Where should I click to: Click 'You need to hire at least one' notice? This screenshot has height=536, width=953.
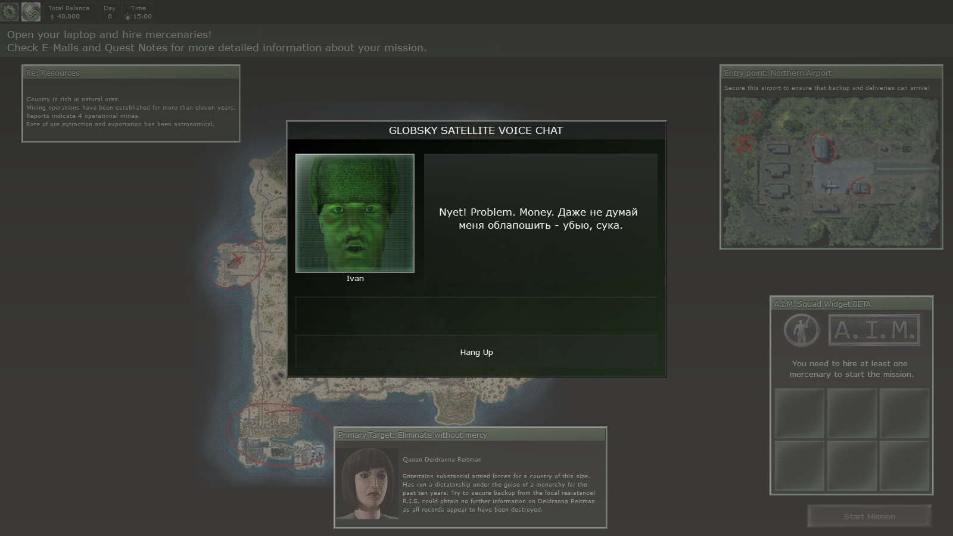[x=851, y=369]
